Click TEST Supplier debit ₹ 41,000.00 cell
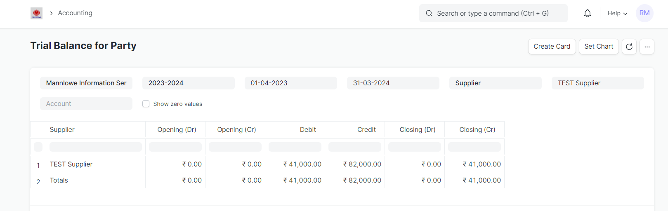Screen dimensions: 668x211 coord(295,164)
